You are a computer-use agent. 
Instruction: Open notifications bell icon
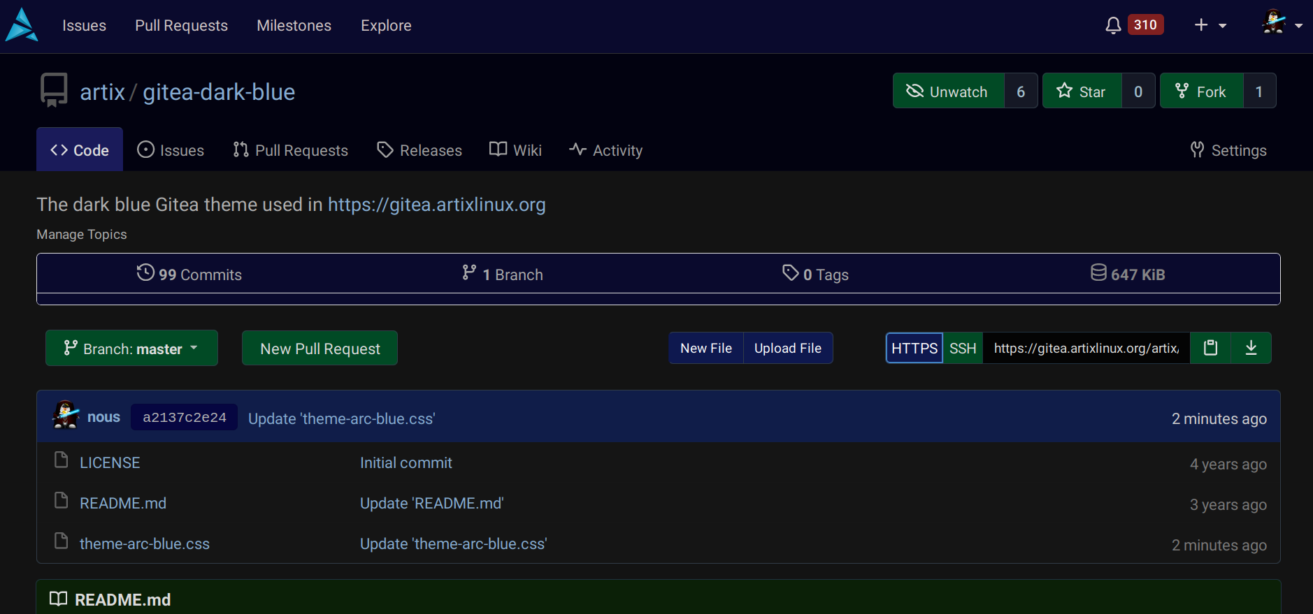1113,25
